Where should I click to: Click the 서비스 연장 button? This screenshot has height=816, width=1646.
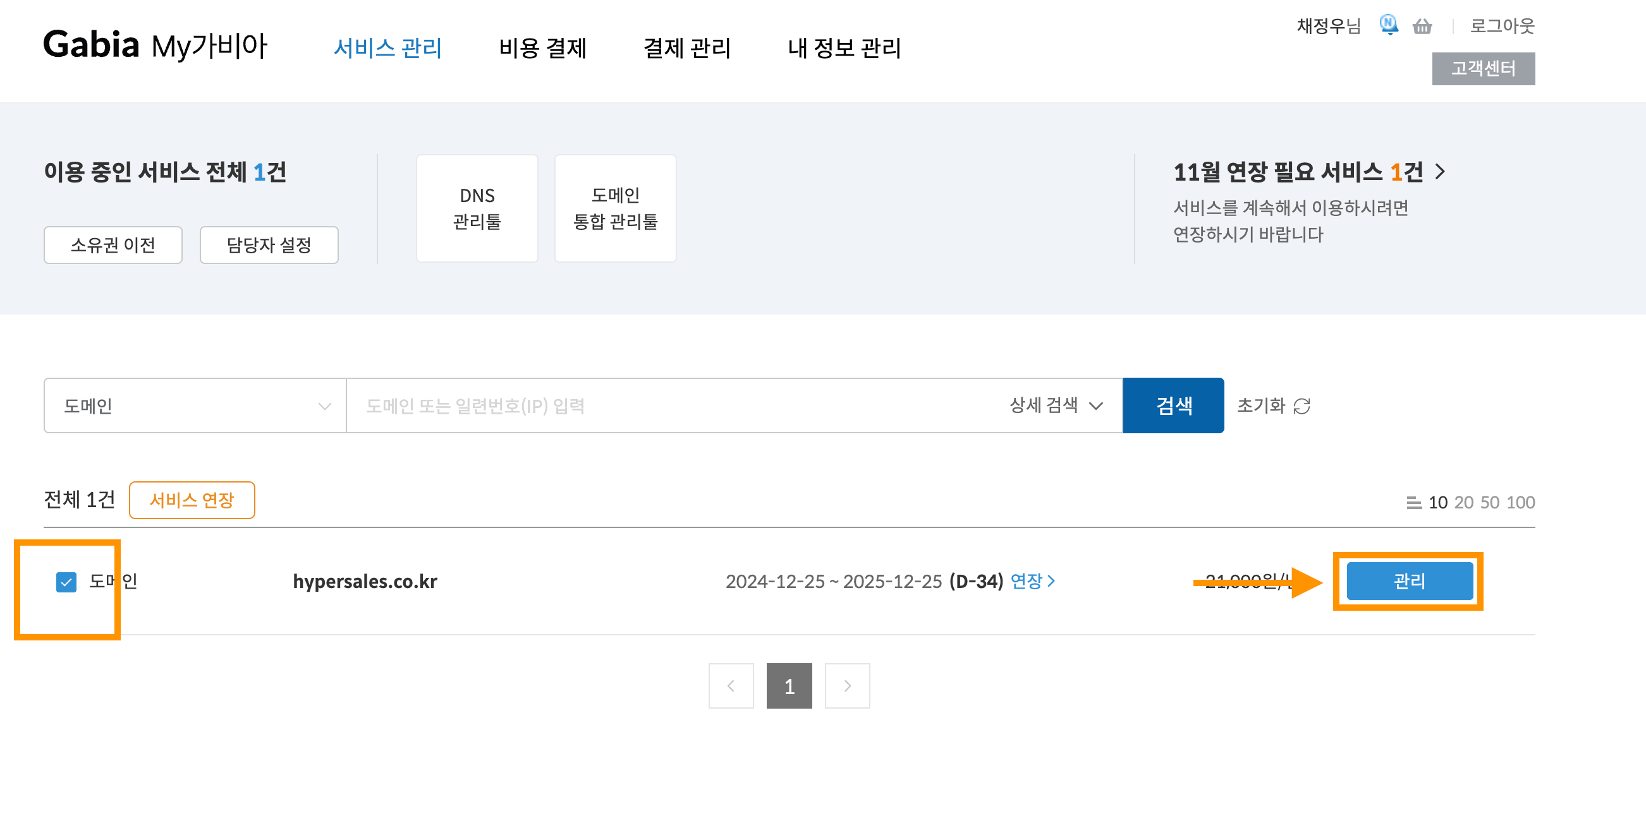192,500
